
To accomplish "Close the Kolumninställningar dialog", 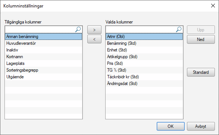I will tap(213, 6).
